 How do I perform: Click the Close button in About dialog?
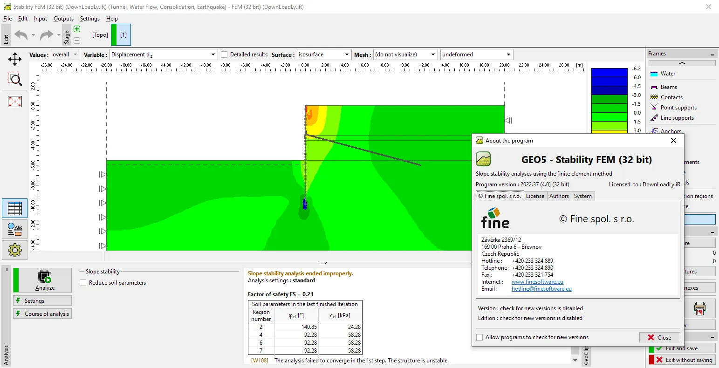(x=660, y=337)
